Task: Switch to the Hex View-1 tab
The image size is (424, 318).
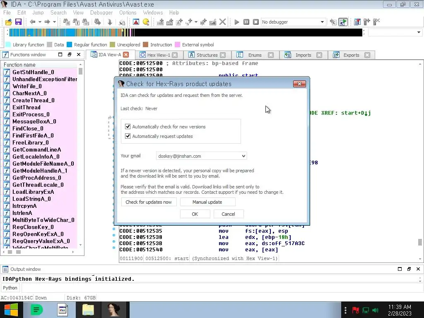Action: (159, 55)
